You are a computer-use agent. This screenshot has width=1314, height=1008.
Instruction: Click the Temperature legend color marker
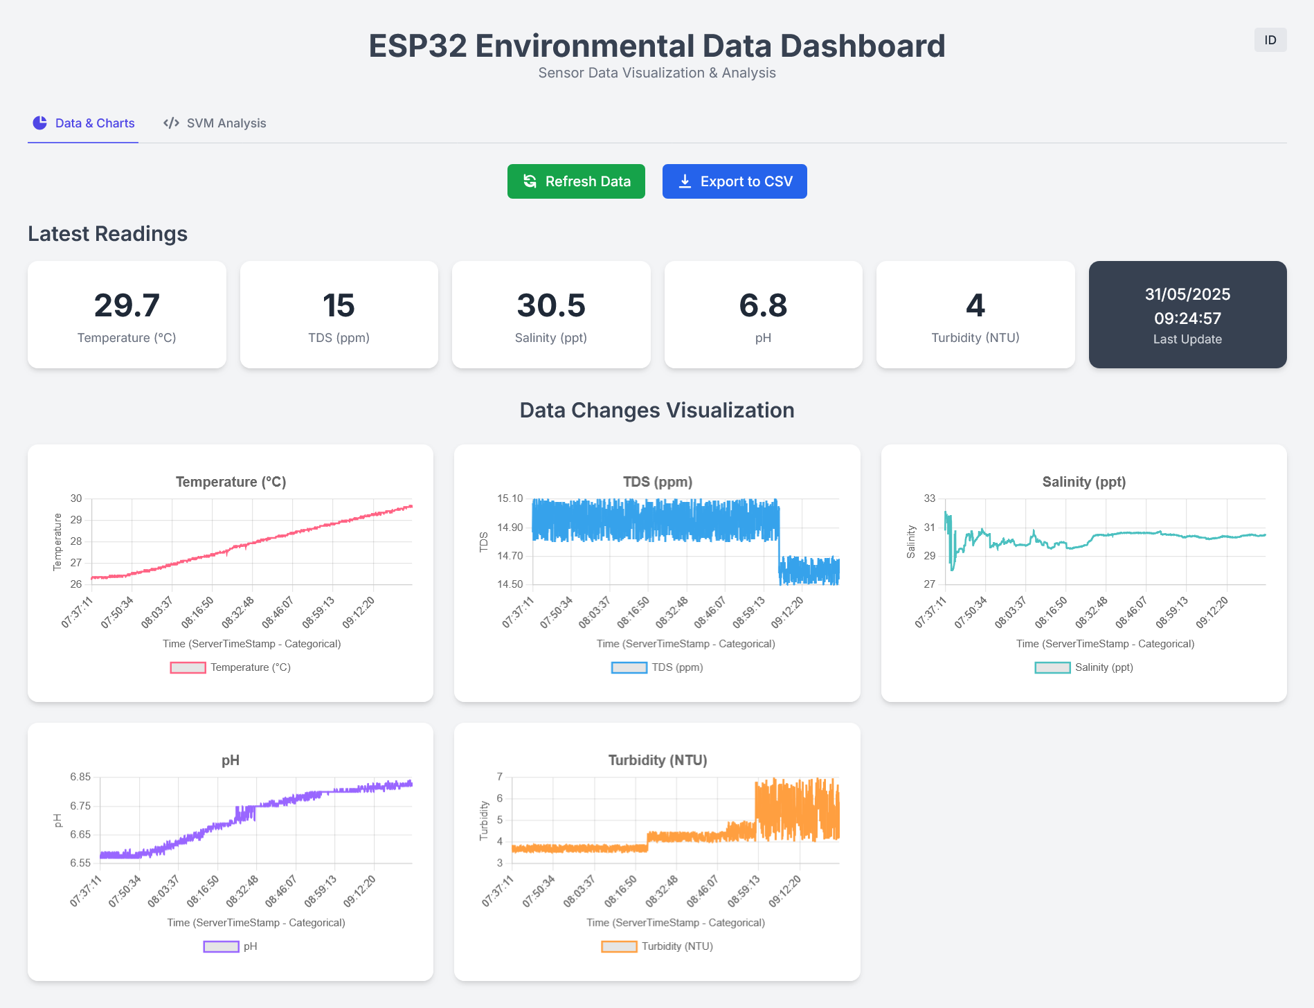point(188,667)
